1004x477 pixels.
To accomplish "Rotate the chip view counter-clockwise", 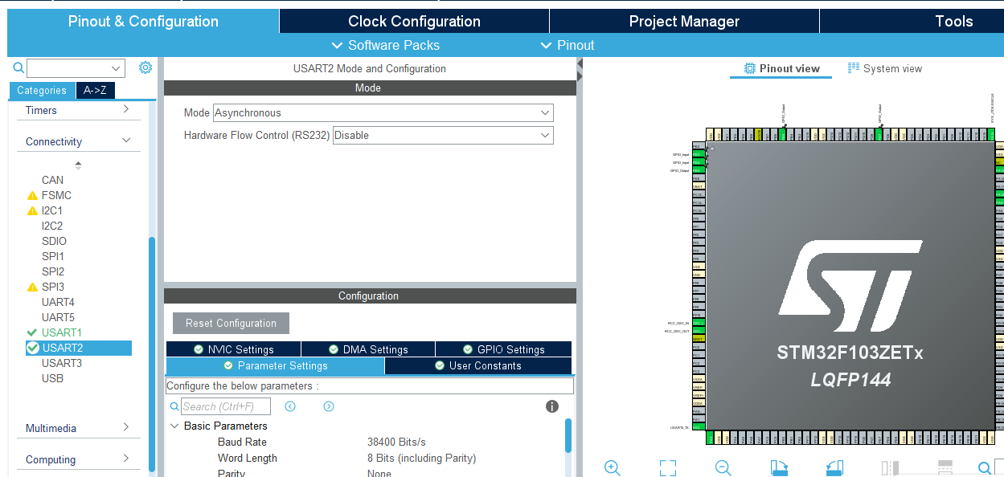I will tap(834, 467).
